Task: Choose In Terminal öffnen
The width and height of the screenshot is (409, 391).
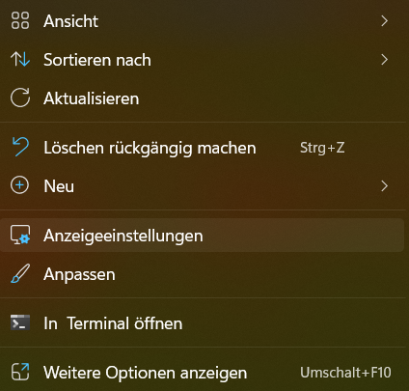Action: pos(204,323)
